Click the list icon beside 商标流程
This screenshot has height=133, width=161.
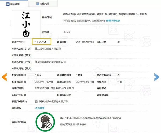(38, 4)
